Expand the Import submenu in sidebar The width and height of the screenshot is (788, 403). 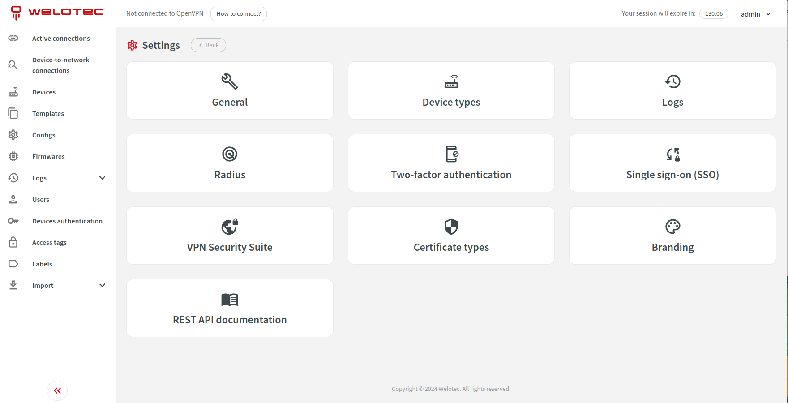coord(102,286)
